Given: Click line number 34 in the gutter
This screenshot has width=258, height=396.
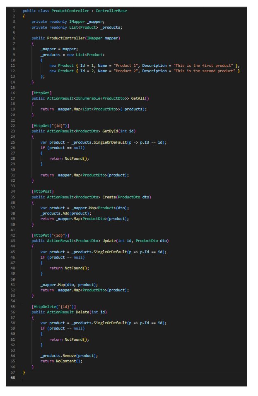Looking at the screenshot, I should (x=12, y=191).
